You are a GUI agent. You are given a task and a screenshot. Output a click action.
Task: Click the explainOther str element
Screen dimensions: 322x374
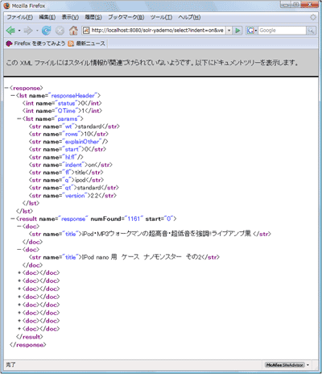[x=68, y=142]
